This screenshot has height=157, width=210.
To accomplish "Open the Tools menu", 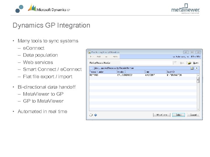I will (x=106, y=57).
